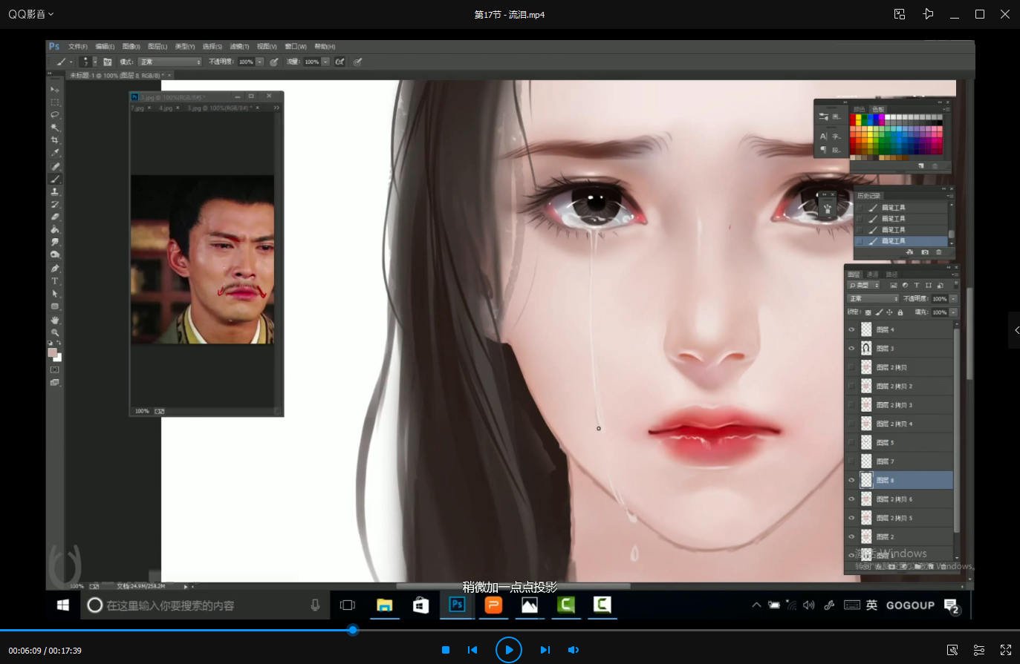Toggle visibility of layer 图层 4
Image resolution: width=1020 pixels, height=664 pixels.
(851, 329)
